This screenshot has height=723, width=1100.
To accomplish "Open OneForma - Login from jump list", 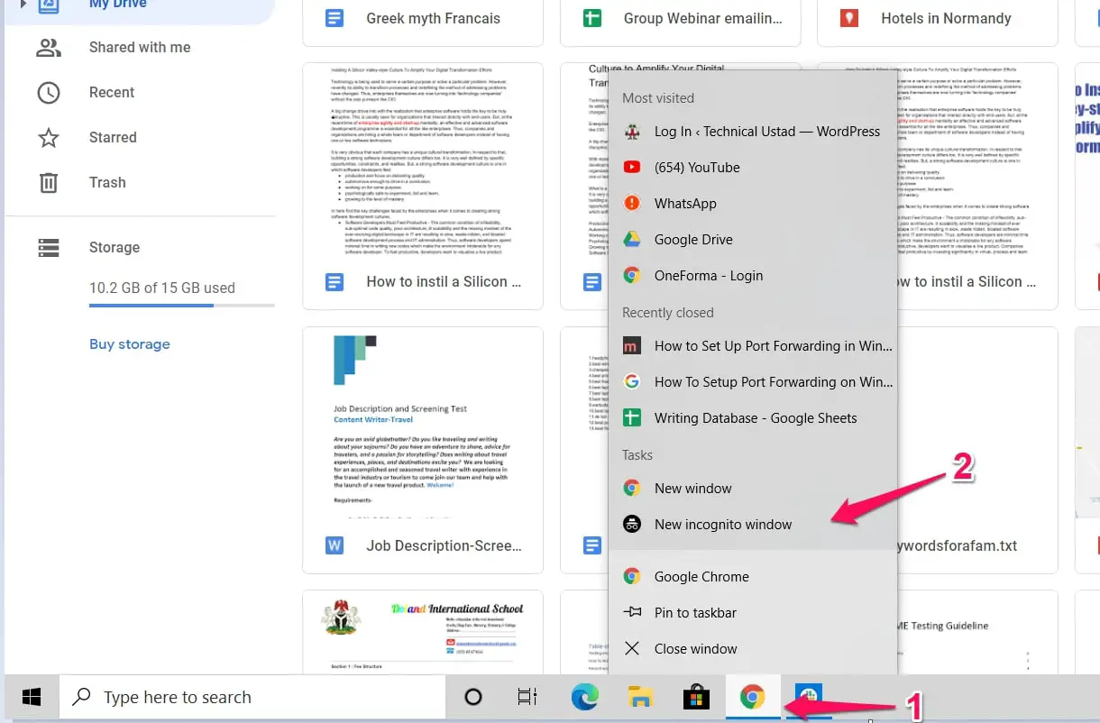I will tap(753, 276).
